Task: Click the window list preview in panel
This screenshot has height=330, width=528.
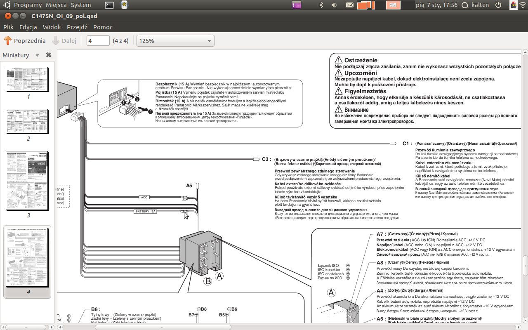Action: coord(393,5)
